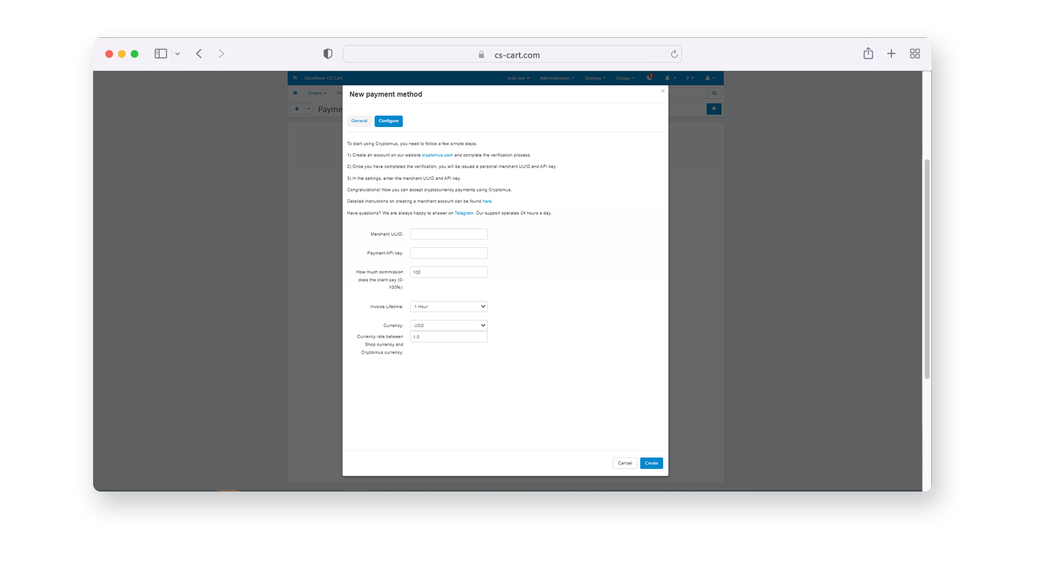Click the back arrow beside Payment title
Image resolution: width=1039 pixels, height=584 pixels.
coord(297,109)
